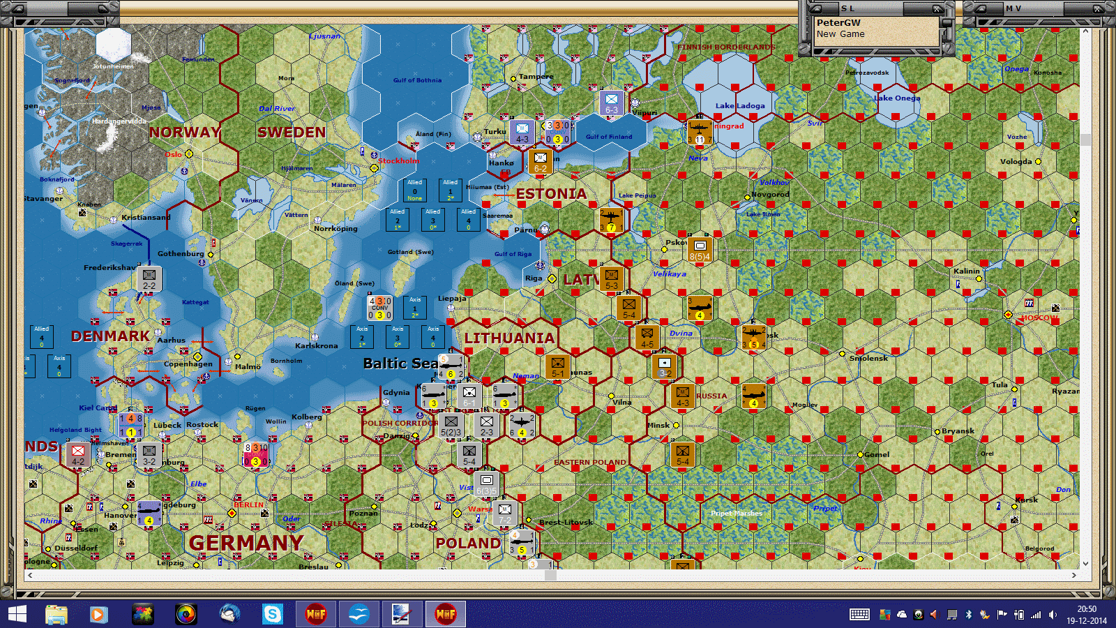The height and width of the screenshot is (628, 1116).
Task: Click the Novgorod city label
Action: (770, 194)
